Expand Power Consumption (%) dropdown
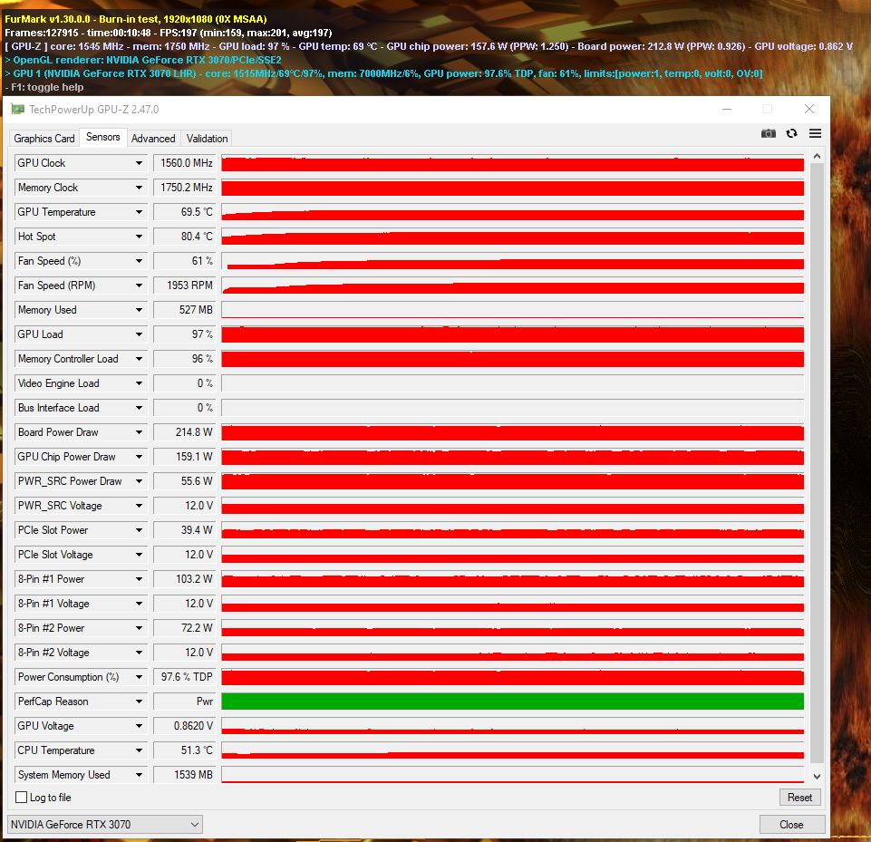 click(139, 676)
